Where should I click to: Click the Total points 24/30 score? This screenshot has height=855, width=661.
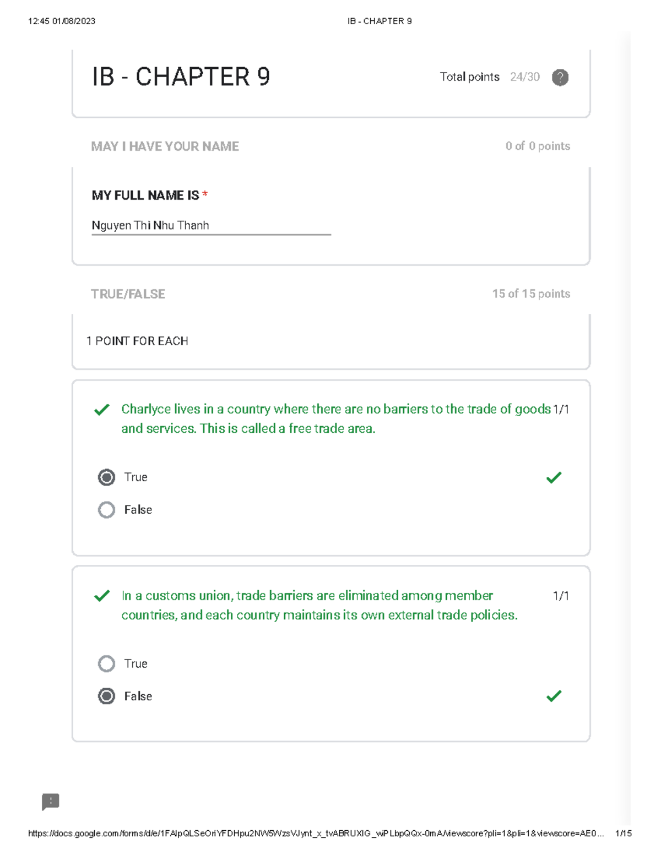[490, 77]
